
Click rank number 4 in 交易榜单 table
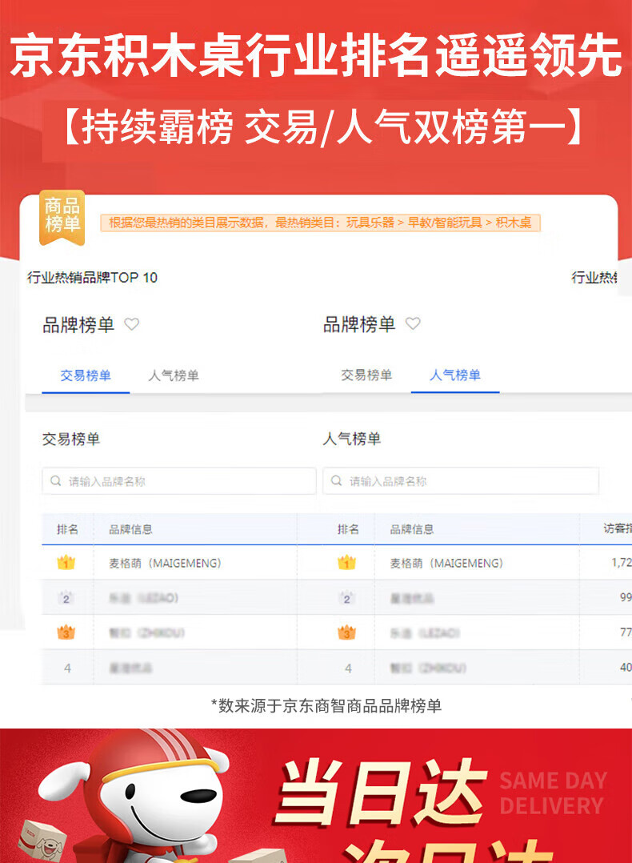click(x=67, y=668)
